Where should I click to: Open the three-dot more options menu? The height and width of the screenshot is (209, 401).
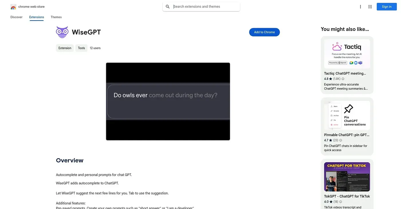pos(360,7)
